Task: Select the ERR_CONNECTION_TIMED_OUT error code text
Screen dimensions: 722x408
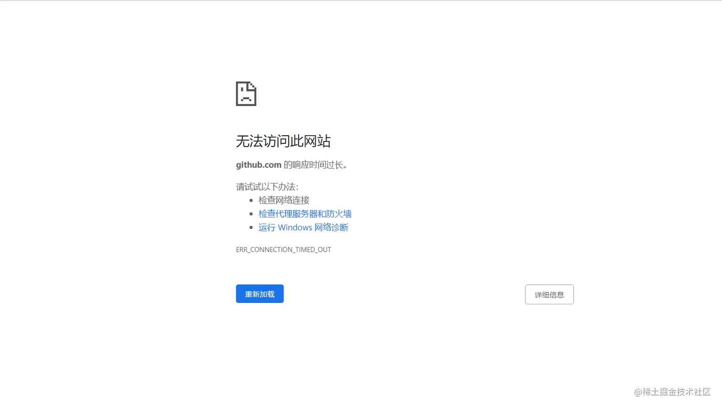Action: tap(283, 250)
